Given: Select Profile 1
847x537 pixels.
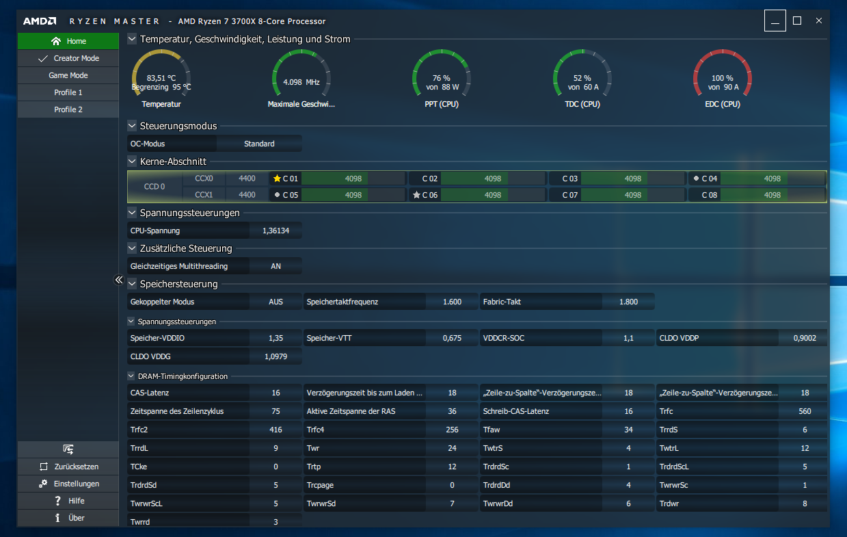Looking at the screenshot, I should [68, 92].
